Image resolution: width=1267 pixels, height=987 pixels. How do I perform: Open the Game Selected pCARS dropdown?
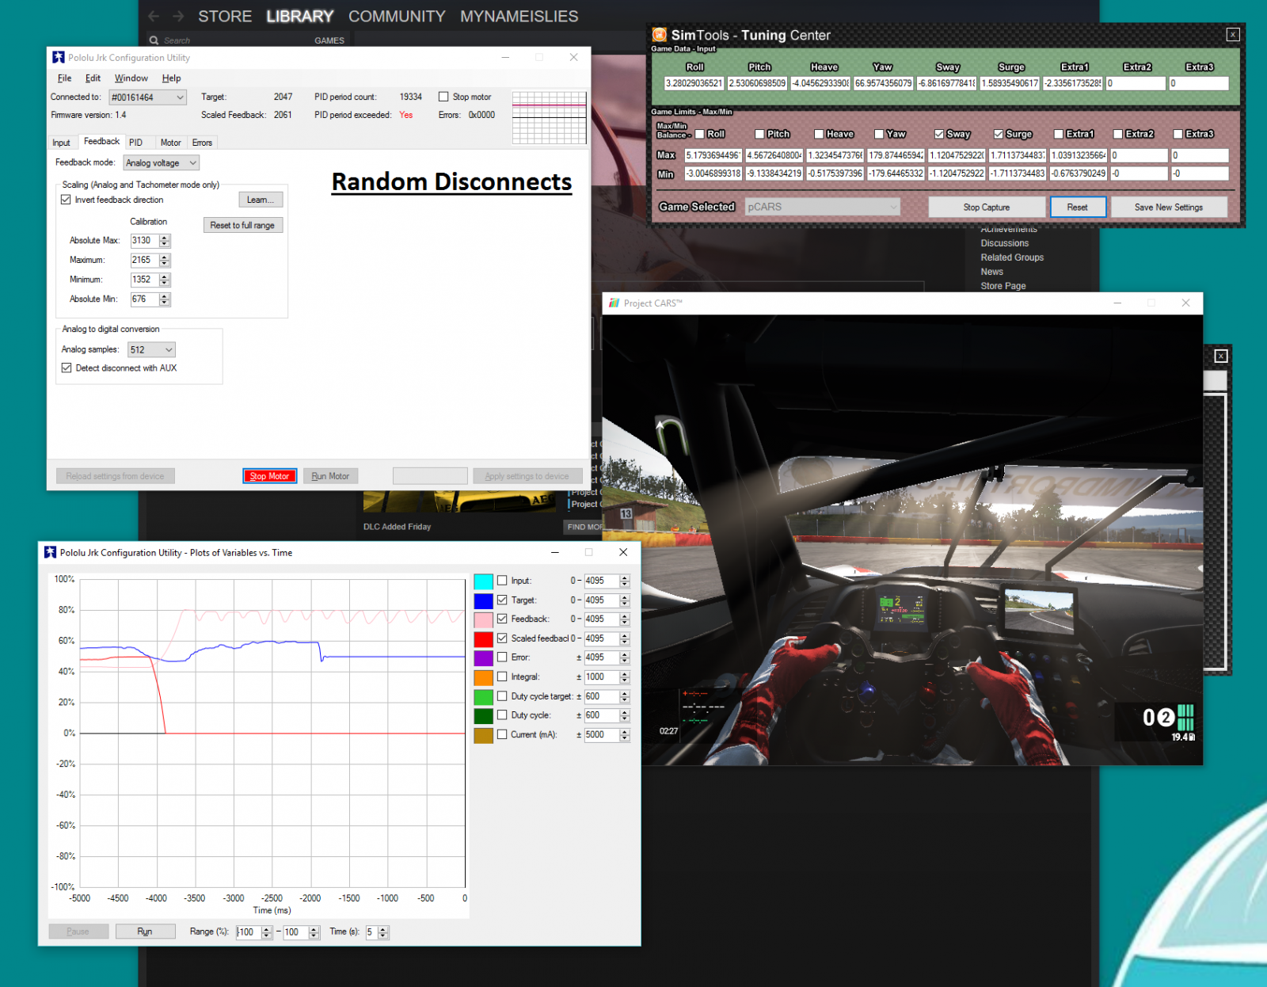coord(822,207)
